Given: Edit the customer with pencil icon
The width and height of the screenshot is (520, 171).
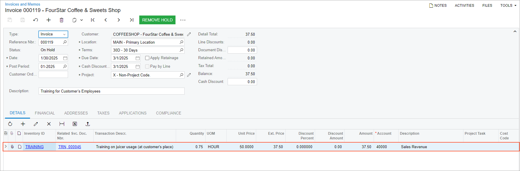Looking at the screenshot, I should [x=189, y=34].
